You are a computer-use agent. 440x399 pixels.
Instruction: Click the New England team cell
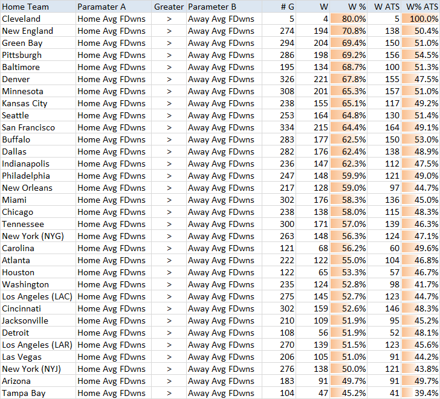38,31
